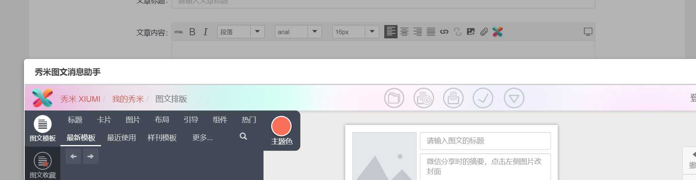The height and width of the screenshot is (180, 696).
Task: Click save icon in Xiumi header
Action: (453, 98)
